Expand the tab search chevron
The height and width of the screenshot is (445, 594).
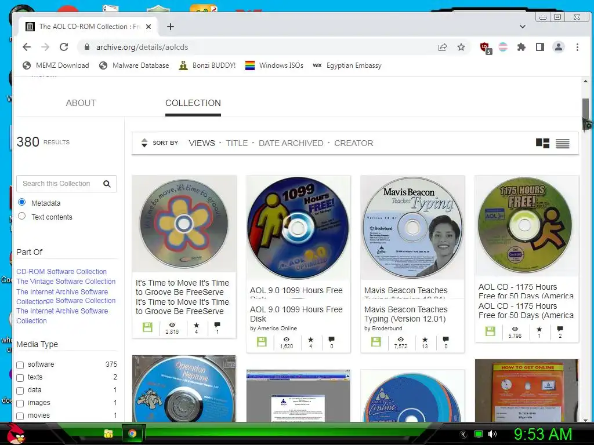point(523,27)
